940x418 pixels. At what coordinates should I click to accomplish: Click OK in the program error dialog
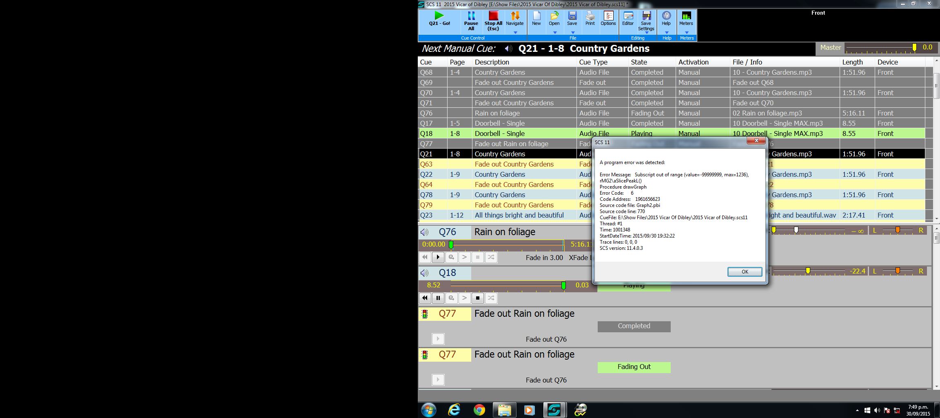[745, 272]
